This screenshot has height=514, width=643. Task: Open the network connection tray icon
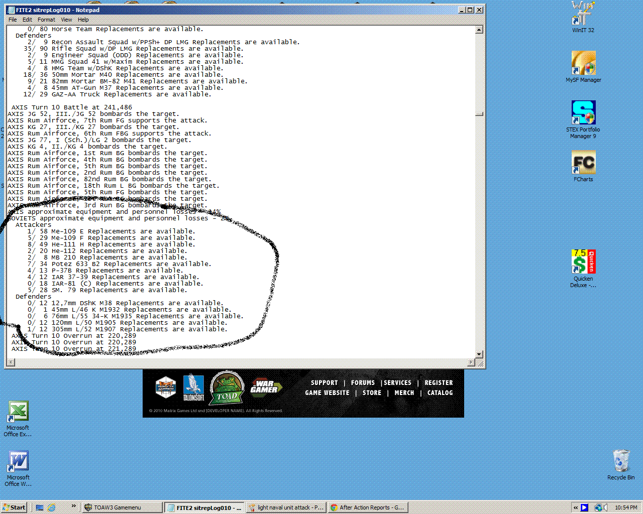598,507
